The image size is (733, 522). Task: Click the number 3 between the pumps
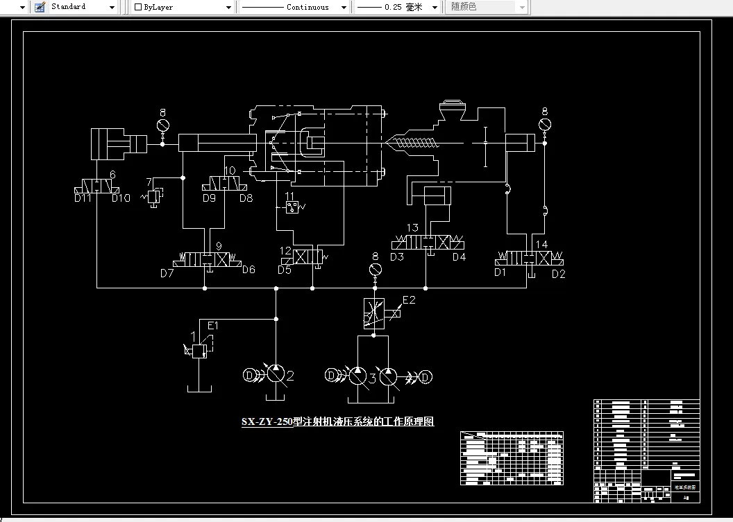click(x=373, y=379)
